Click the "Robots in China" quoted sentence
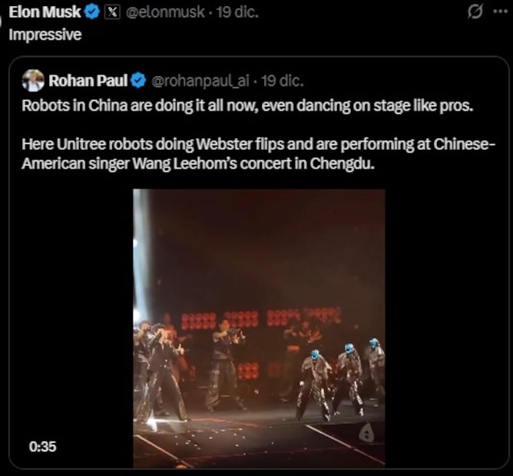The width and height of the screenshot is (513, 476). point(247,106)
